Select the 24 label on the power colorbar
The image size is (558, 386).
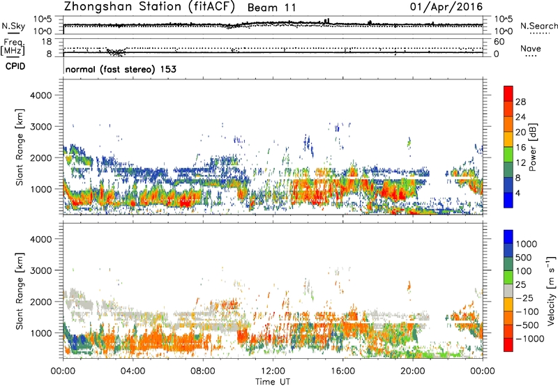click(x=520, y=117)
